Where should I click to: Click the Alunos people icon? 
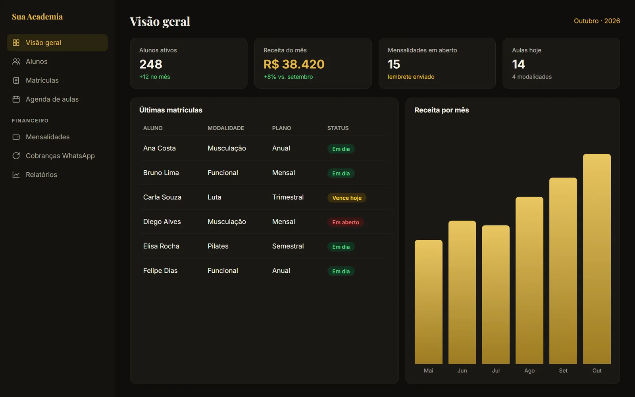tap(16, 62)
